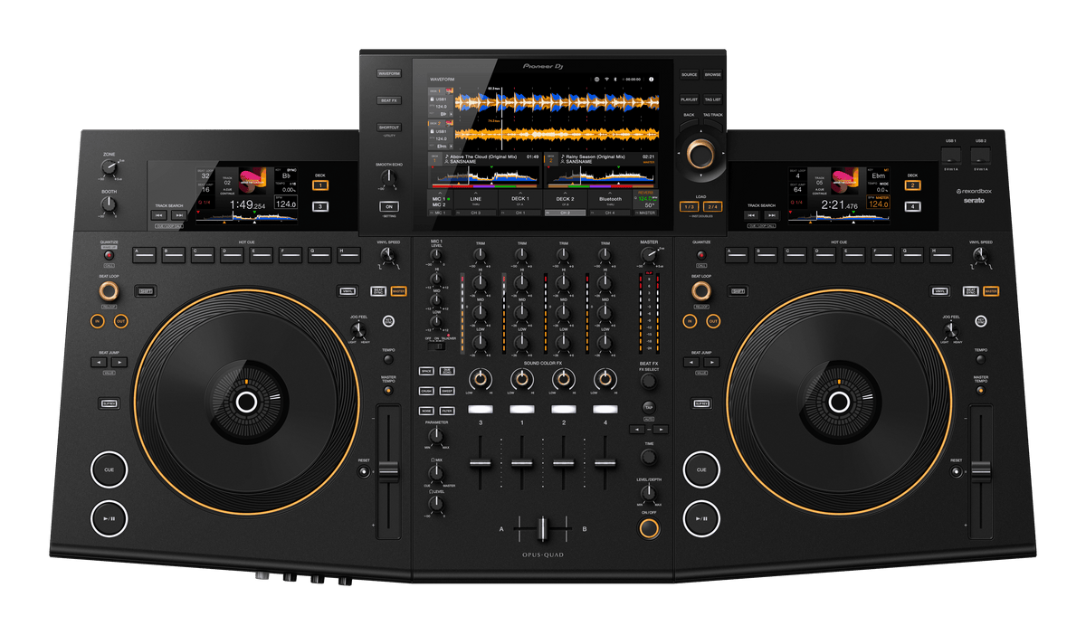Expand the DECK 2 chevron on touchscreen
1086x635 pixels.
tap(565, 193)
